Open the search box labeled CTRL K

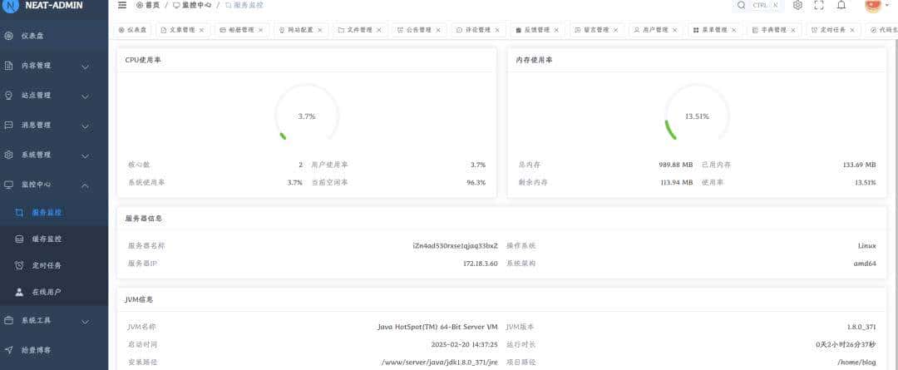pyautogui.click(x=757, y=5)
